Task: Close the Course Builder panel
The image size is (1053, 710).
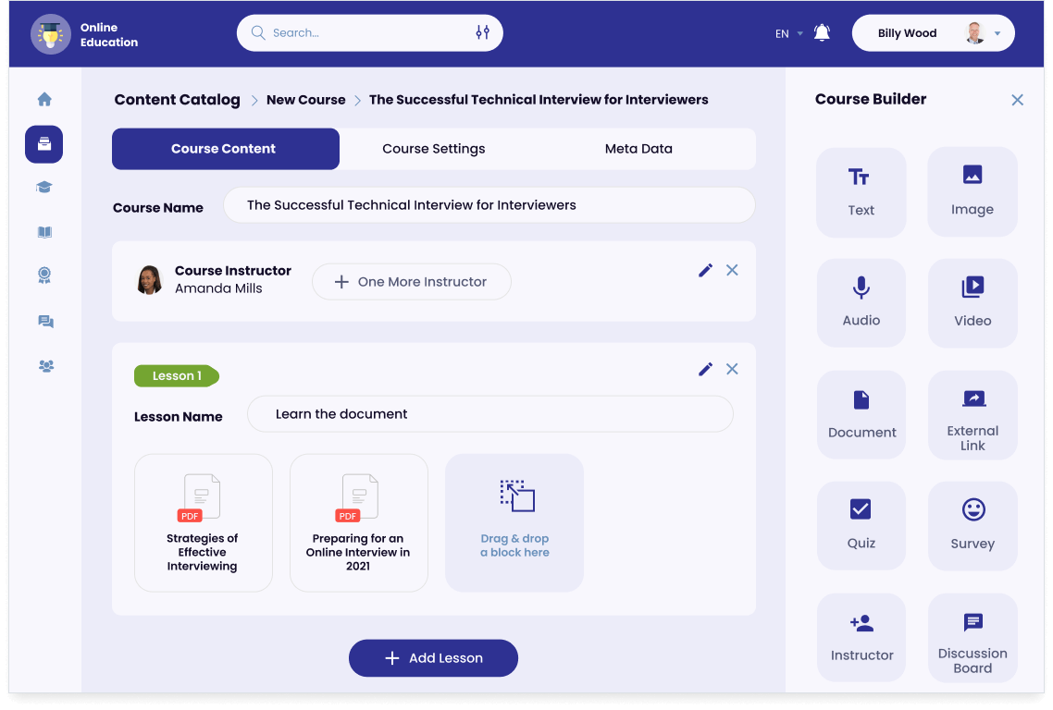Action: [x=1017, y=100]
